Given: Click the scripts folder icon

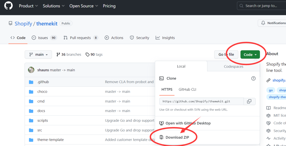Looking at the screenshot, I should 31,121.
